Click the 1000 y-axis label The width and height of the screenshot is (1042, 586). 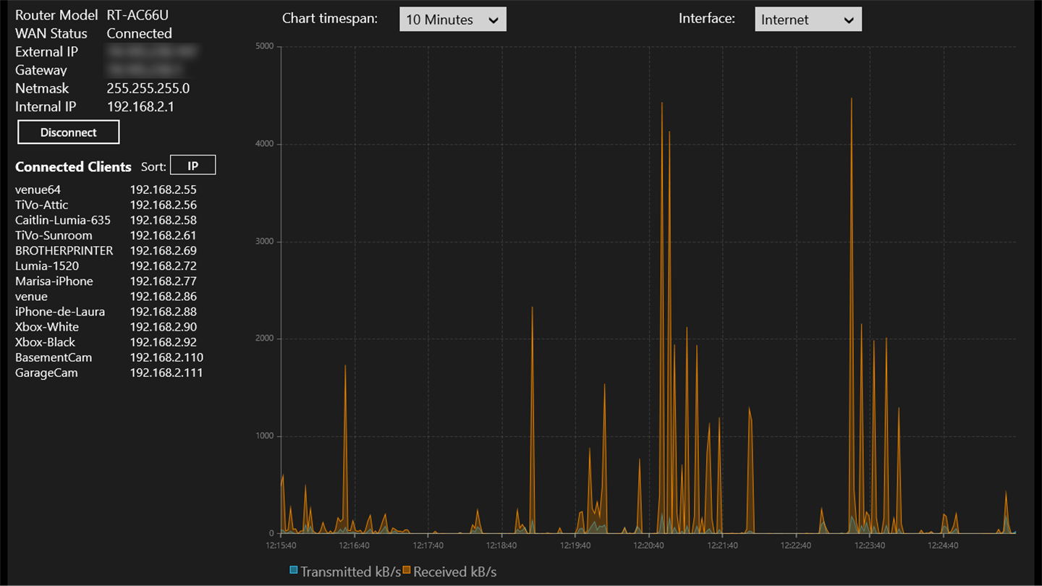point(265,436)
